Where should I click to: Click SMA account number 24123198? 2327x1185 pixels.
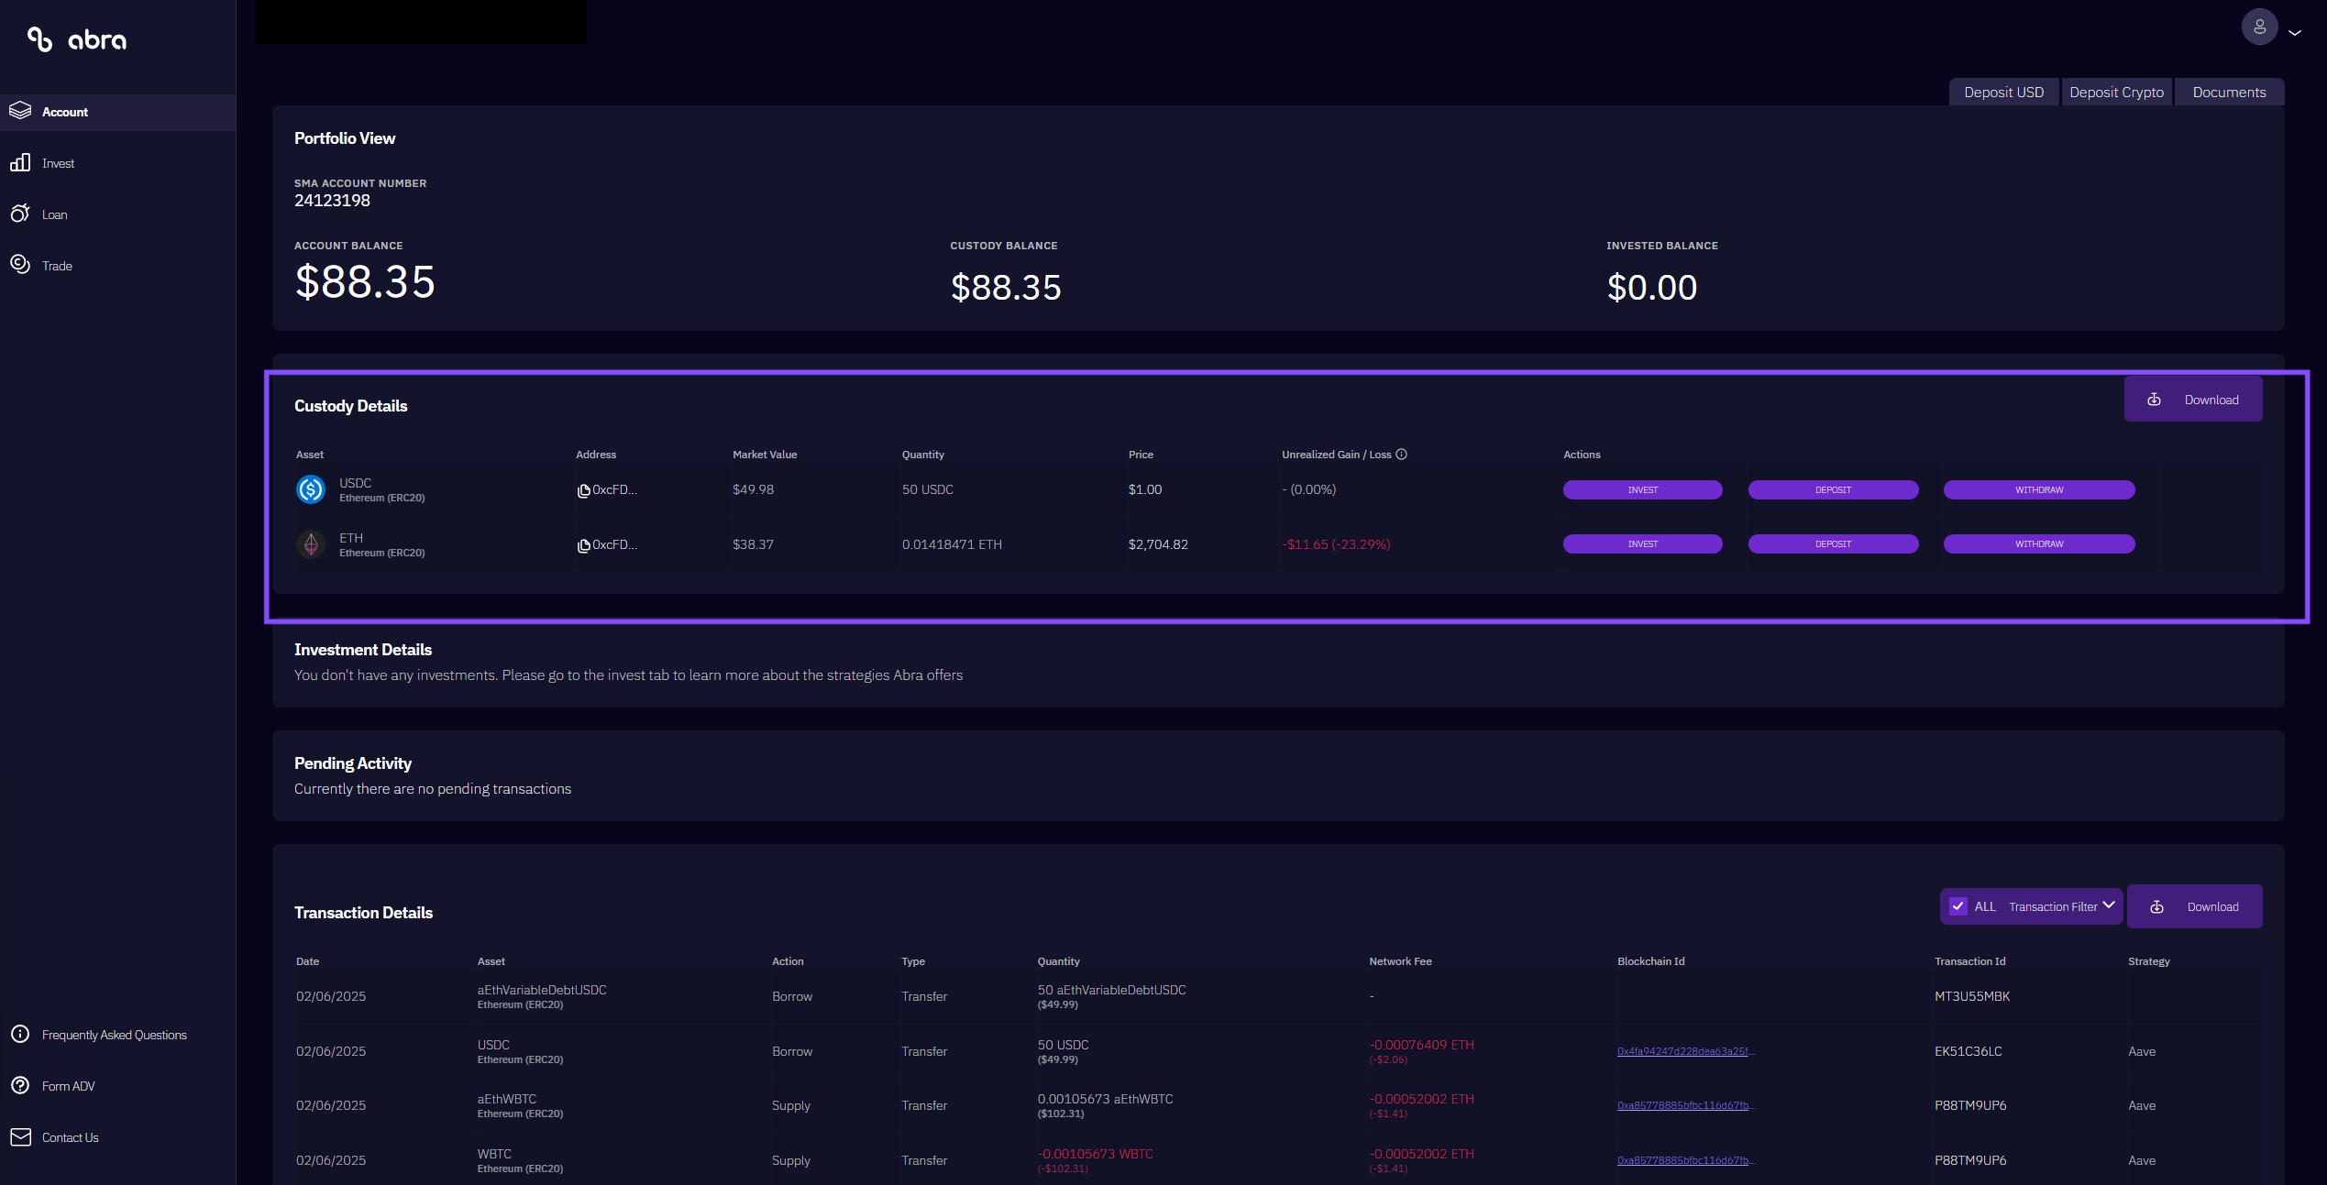coord(332,200)
